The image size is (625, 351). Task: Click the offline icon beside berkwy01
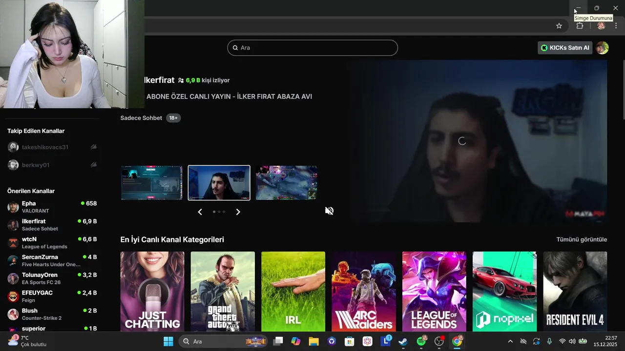[94, 165]
